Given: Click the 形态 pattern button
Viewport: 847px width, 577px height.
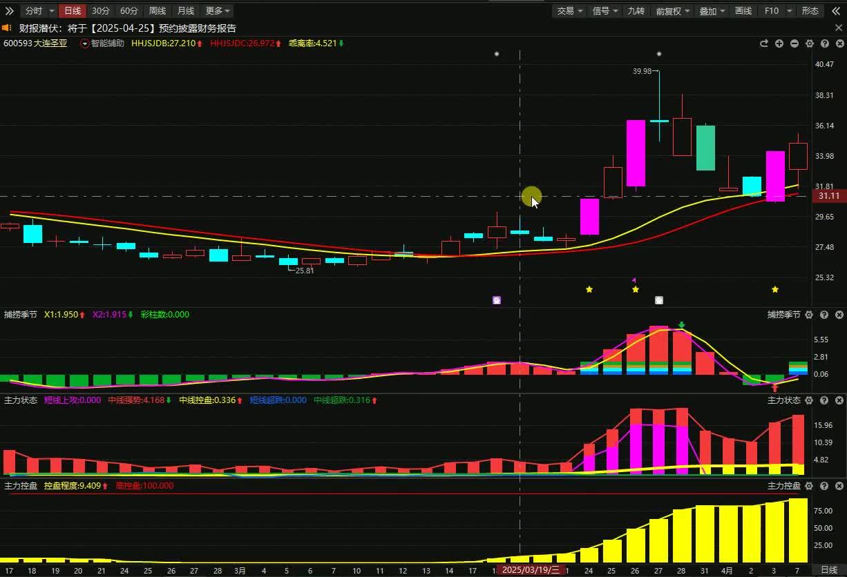Looking at the screenshot, I should pos(810,11).
